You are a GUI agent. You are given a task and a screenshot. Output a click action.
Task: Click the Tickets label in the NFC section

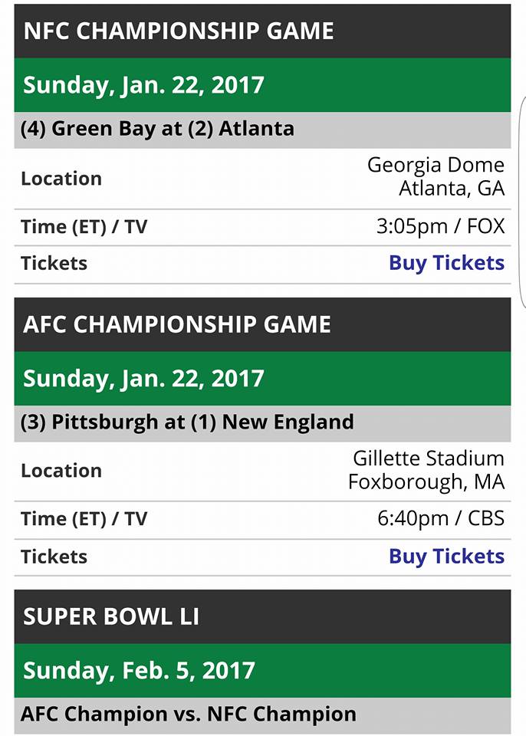click(x=54, y=263)
